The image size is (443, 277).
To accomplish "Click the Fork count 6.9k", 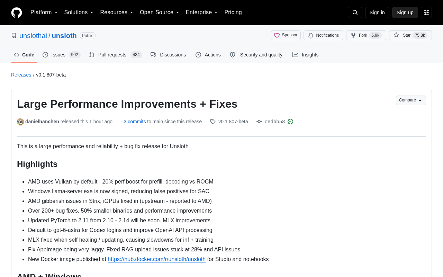I will pos(375,35).
